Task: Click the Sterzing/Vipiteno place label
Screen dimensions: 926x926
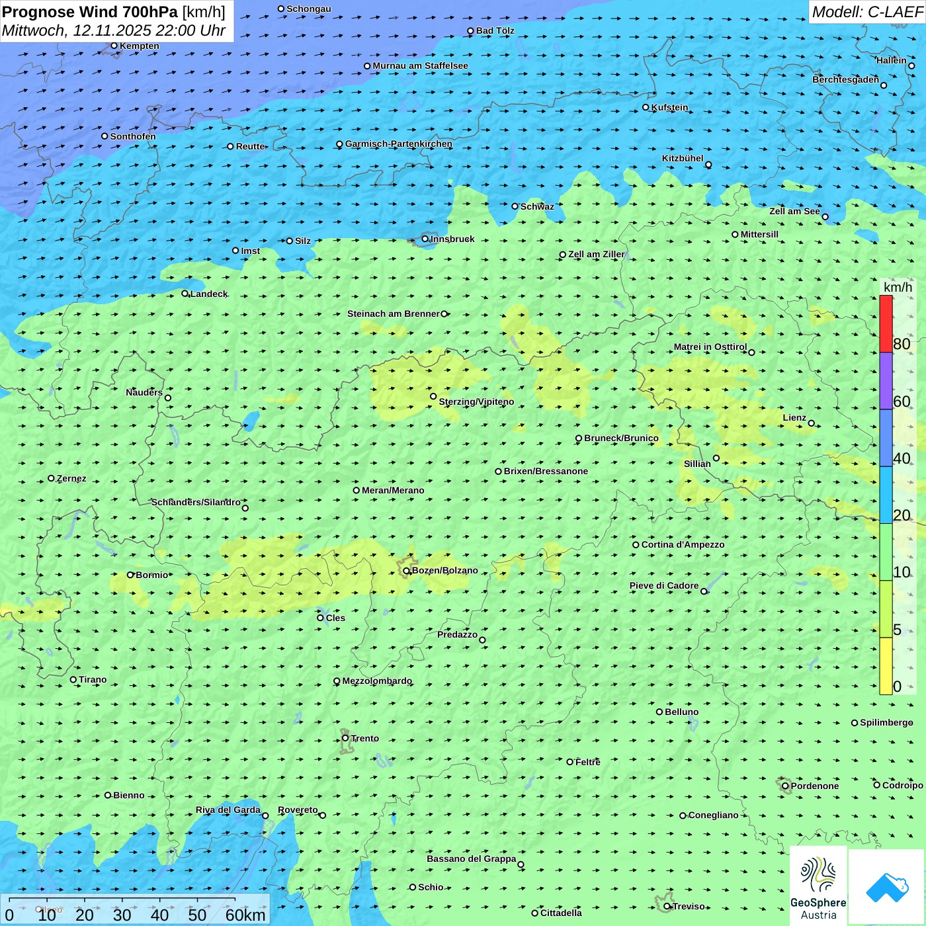Action: pyautogui.click(x=476, y=401)
